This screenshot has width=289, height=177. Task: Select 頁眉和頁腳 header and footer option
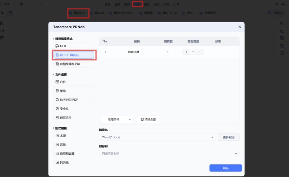point(74,154)
